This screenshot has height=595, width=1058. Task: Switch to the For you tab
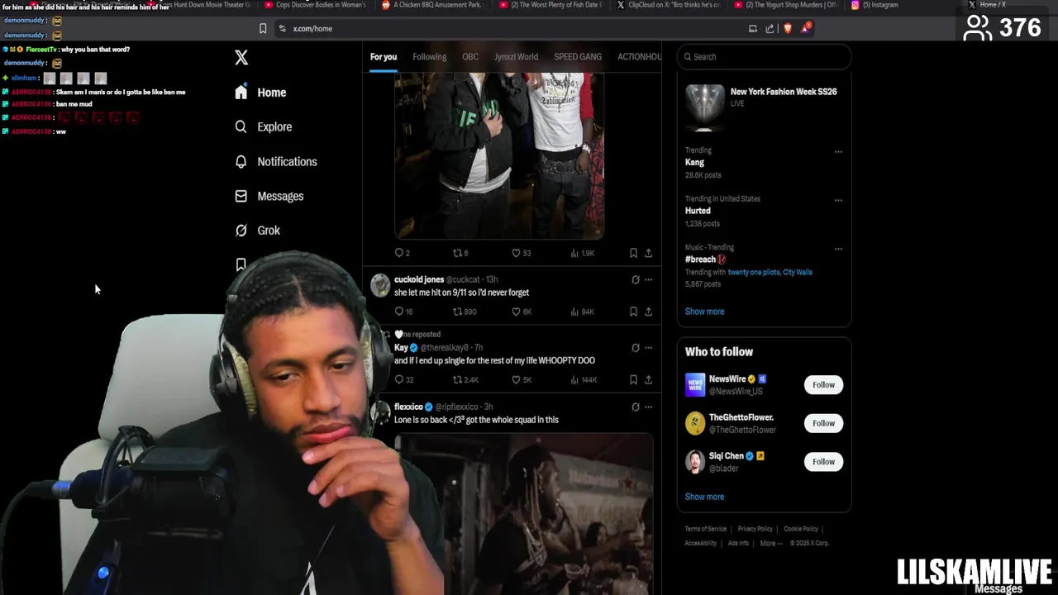384,57
